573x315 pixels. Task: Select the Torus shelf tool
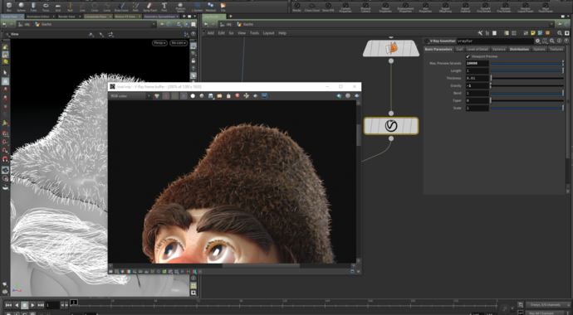(46, 6)
